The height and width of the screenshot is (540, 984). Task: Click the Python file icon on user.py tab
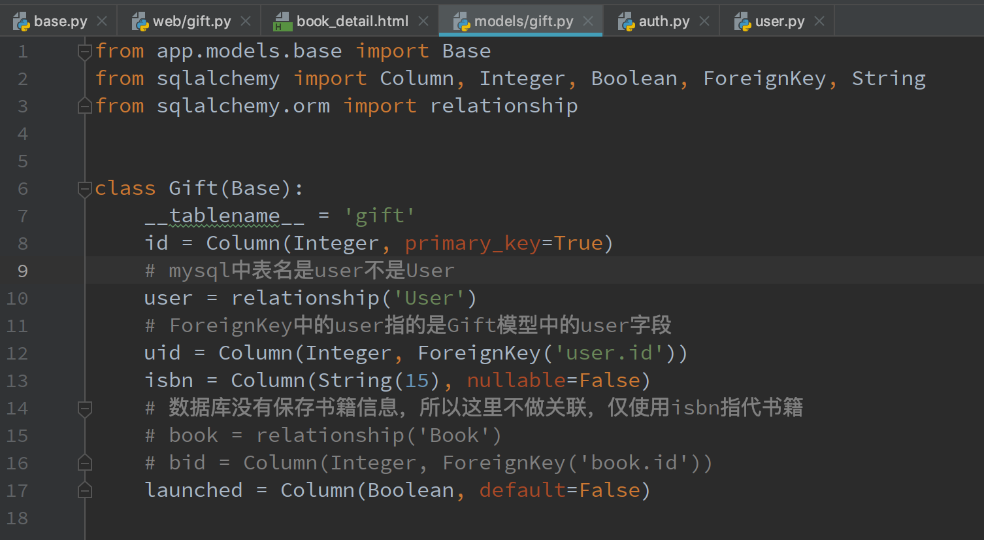(743, 22)
